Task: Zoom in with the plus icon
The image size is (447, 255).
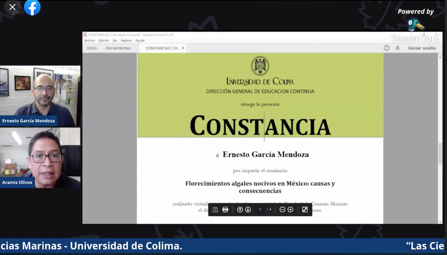Action: [290, 209]
